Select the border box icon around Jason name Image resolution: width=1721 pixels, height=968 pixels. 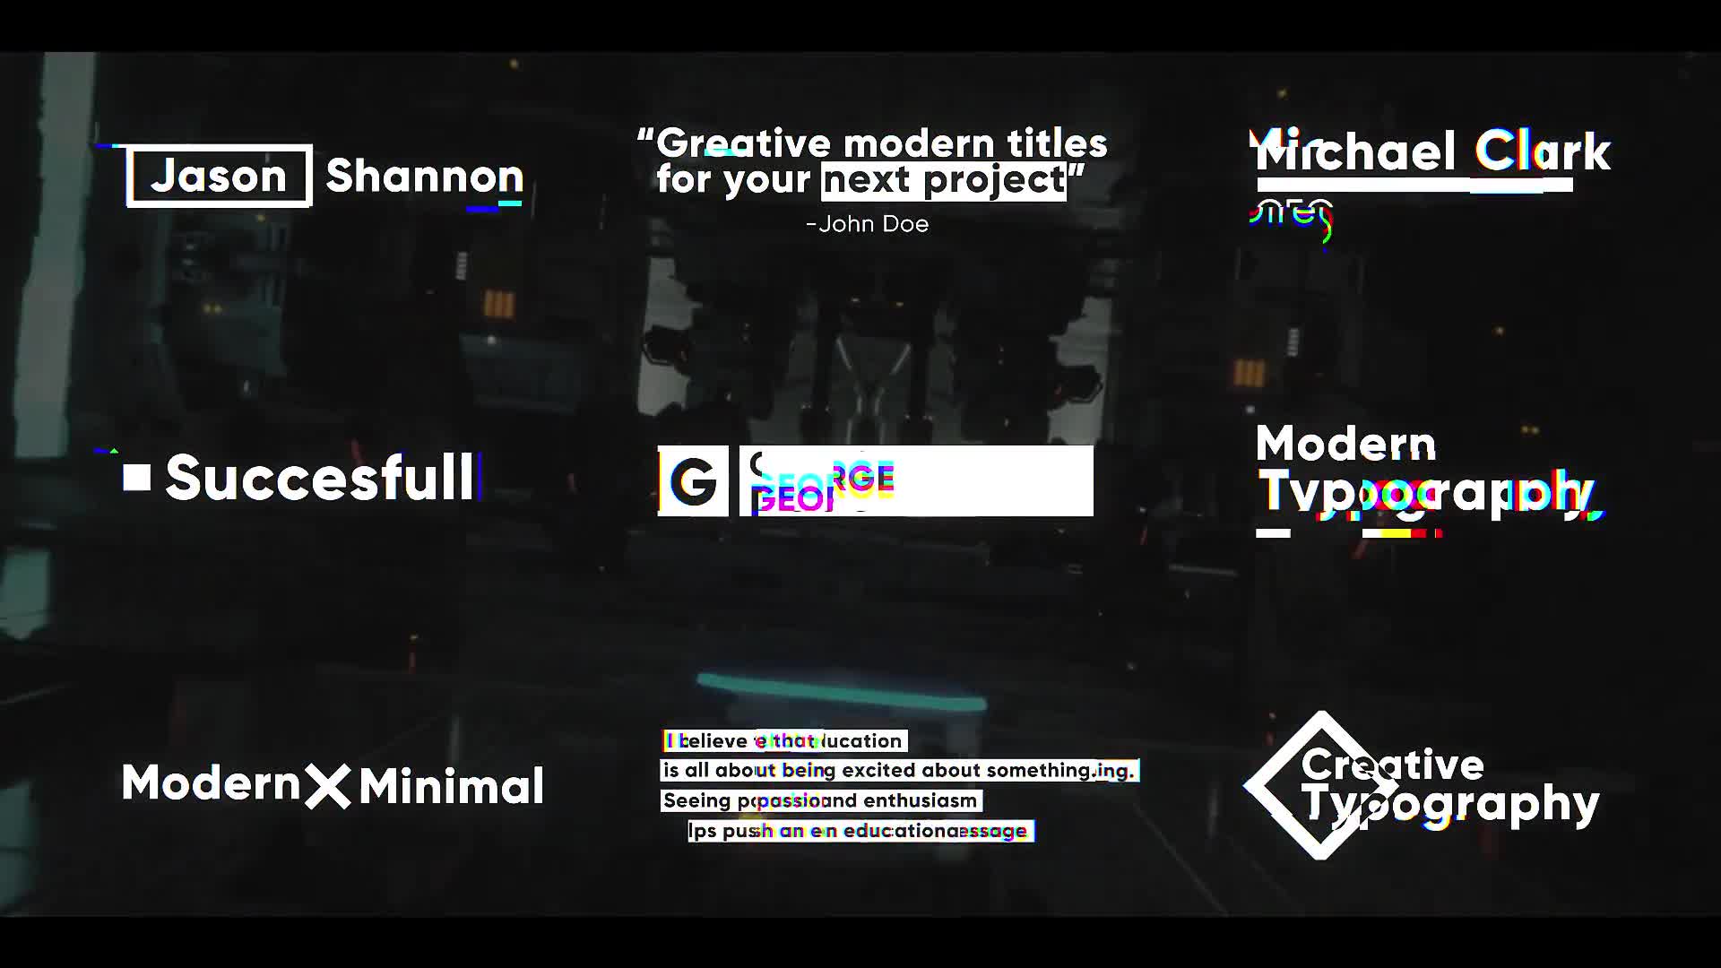click(220, 175)
